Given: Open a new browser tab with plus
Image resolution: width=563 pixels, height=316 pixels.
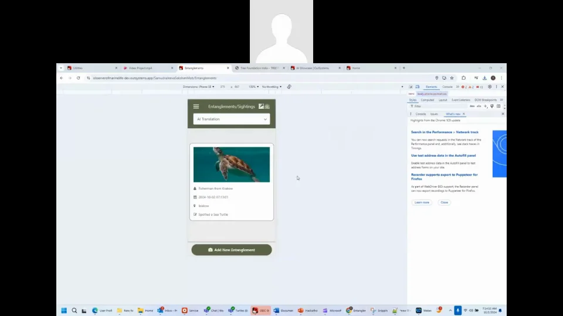Looking at the screenshot, I should pos(404,68).
